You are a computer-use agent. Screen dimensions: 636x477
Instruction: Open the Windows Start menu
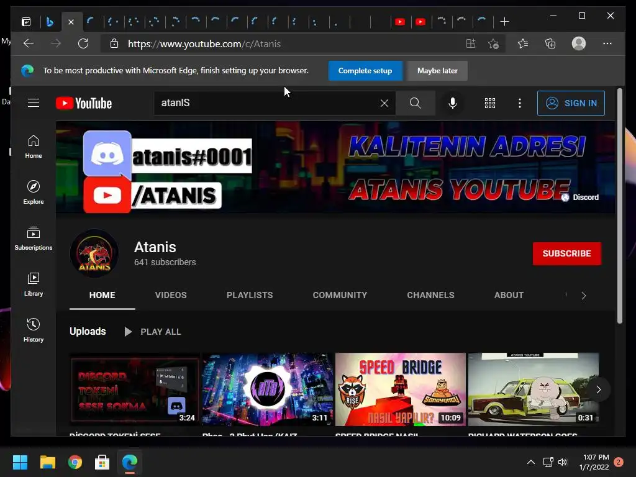click(x=20, y=462)
